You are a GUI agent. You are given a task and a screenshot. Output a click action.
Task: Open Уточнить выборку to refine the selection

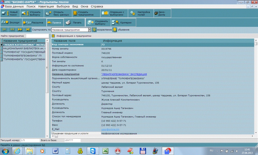click(32, 13)
